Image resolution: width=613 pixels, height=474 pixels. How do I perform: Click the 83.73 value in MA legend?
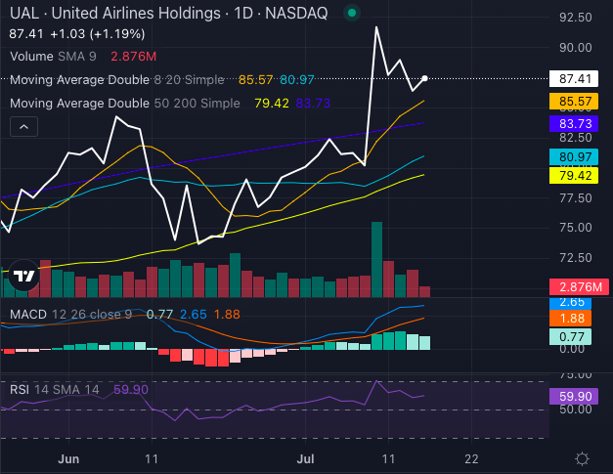coord(313,104)
